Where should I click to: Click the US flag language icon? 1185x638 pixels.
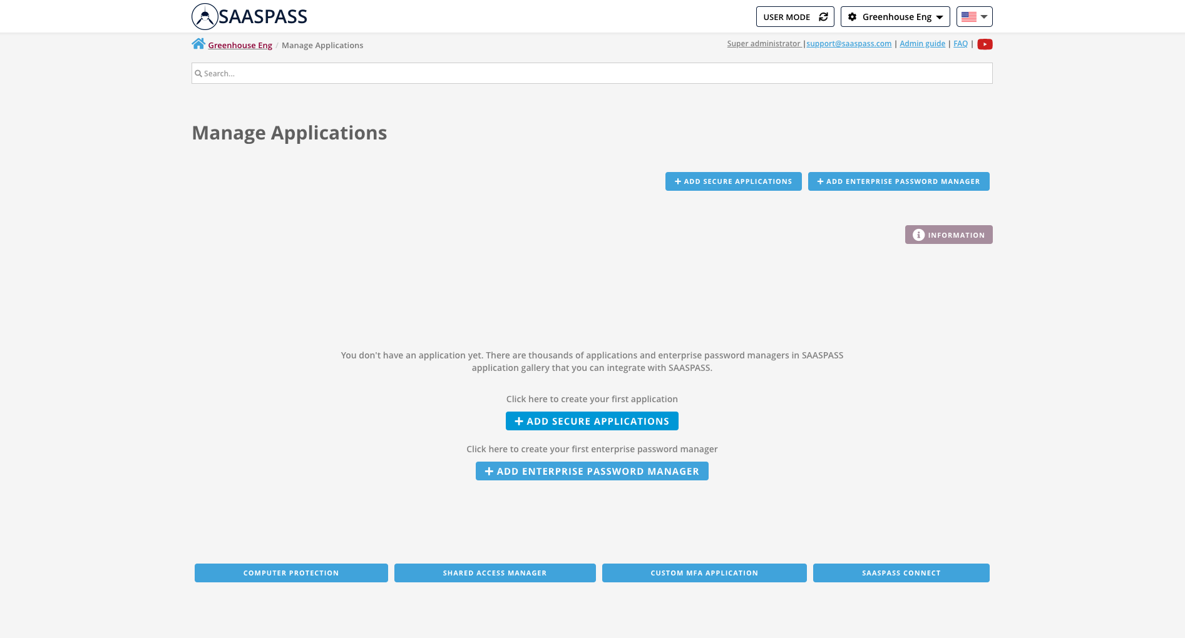coord(968,17)
